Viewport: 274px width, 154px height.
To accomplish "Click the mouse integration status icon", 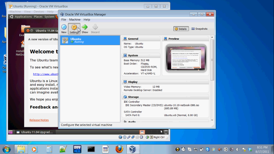I will 147,137.
